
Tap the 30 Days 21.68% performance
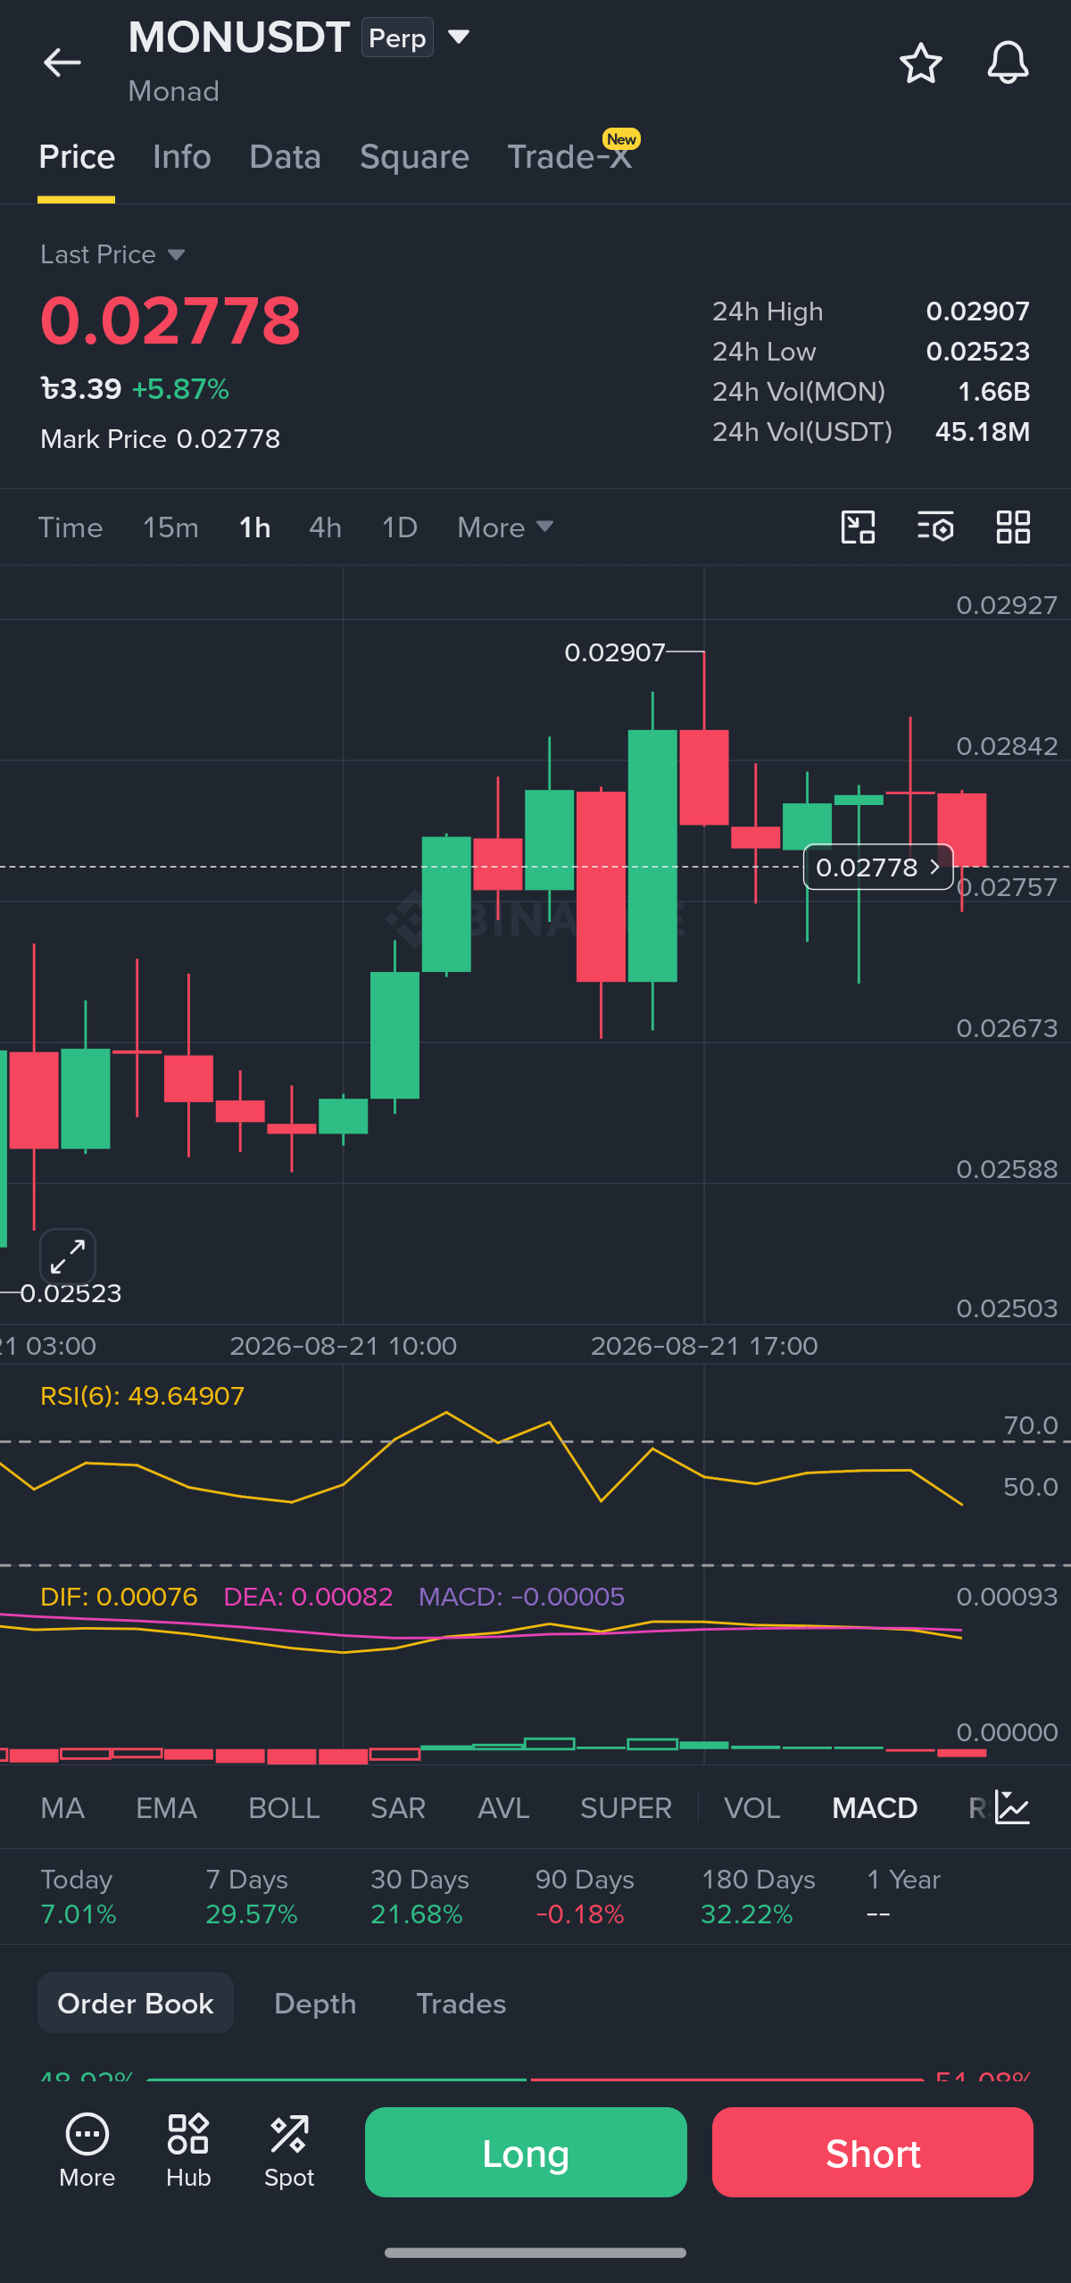tap(419, 1897)
